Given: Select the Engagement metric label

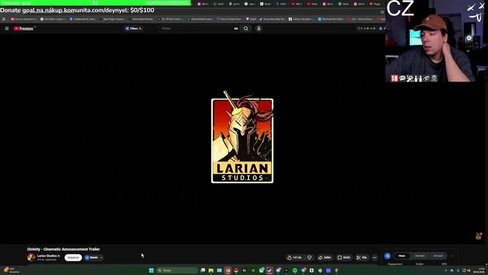Looking at the screenshot, I should point(395,264).
